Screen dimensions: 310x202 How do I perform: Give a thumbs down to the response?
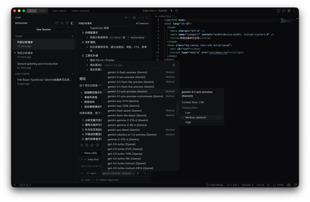97,145
